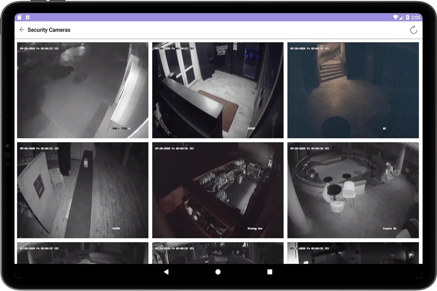Open camera feed timestamped 02:04:32
Viewport: 437px width, 291px height.
coord(218,253)
